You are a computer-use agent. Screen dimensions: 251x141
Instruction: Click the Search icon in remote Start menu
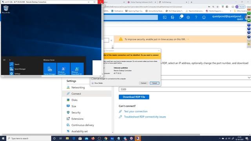click(11, 64)
